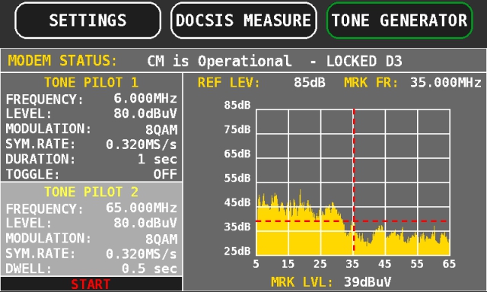487x292 pixels.
Task: Select Tone Pilot 2 modulation 8QAM
Action: (161, 239)
